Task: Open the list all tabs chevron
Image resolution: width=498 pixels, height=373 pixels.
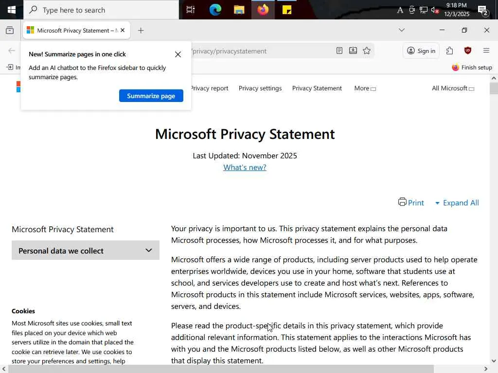Action: (x=401, y=30)
